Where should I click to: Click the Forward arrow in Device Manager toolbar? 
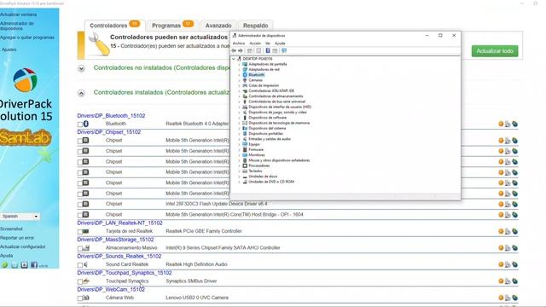pyautogui.click(x=241, y=51)
